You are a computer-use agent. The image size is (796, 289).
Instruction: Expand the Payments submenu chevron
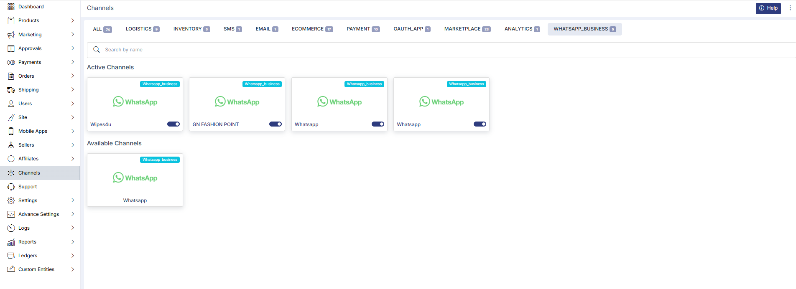coord(73,62)
